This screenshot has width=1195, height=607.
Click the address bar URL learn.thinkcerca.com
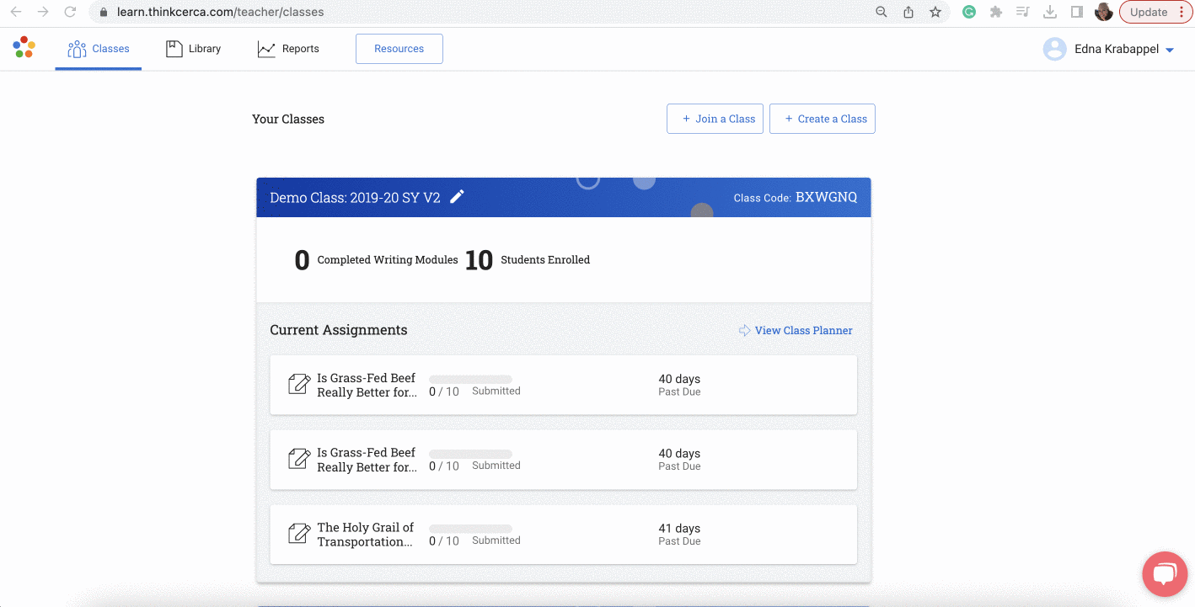(220, 13)
